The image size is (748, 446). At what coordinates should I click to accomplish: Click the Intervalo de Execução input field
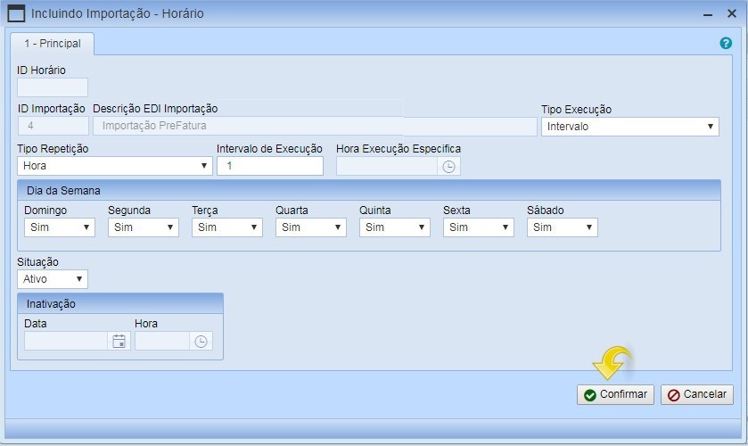(269, 166)
